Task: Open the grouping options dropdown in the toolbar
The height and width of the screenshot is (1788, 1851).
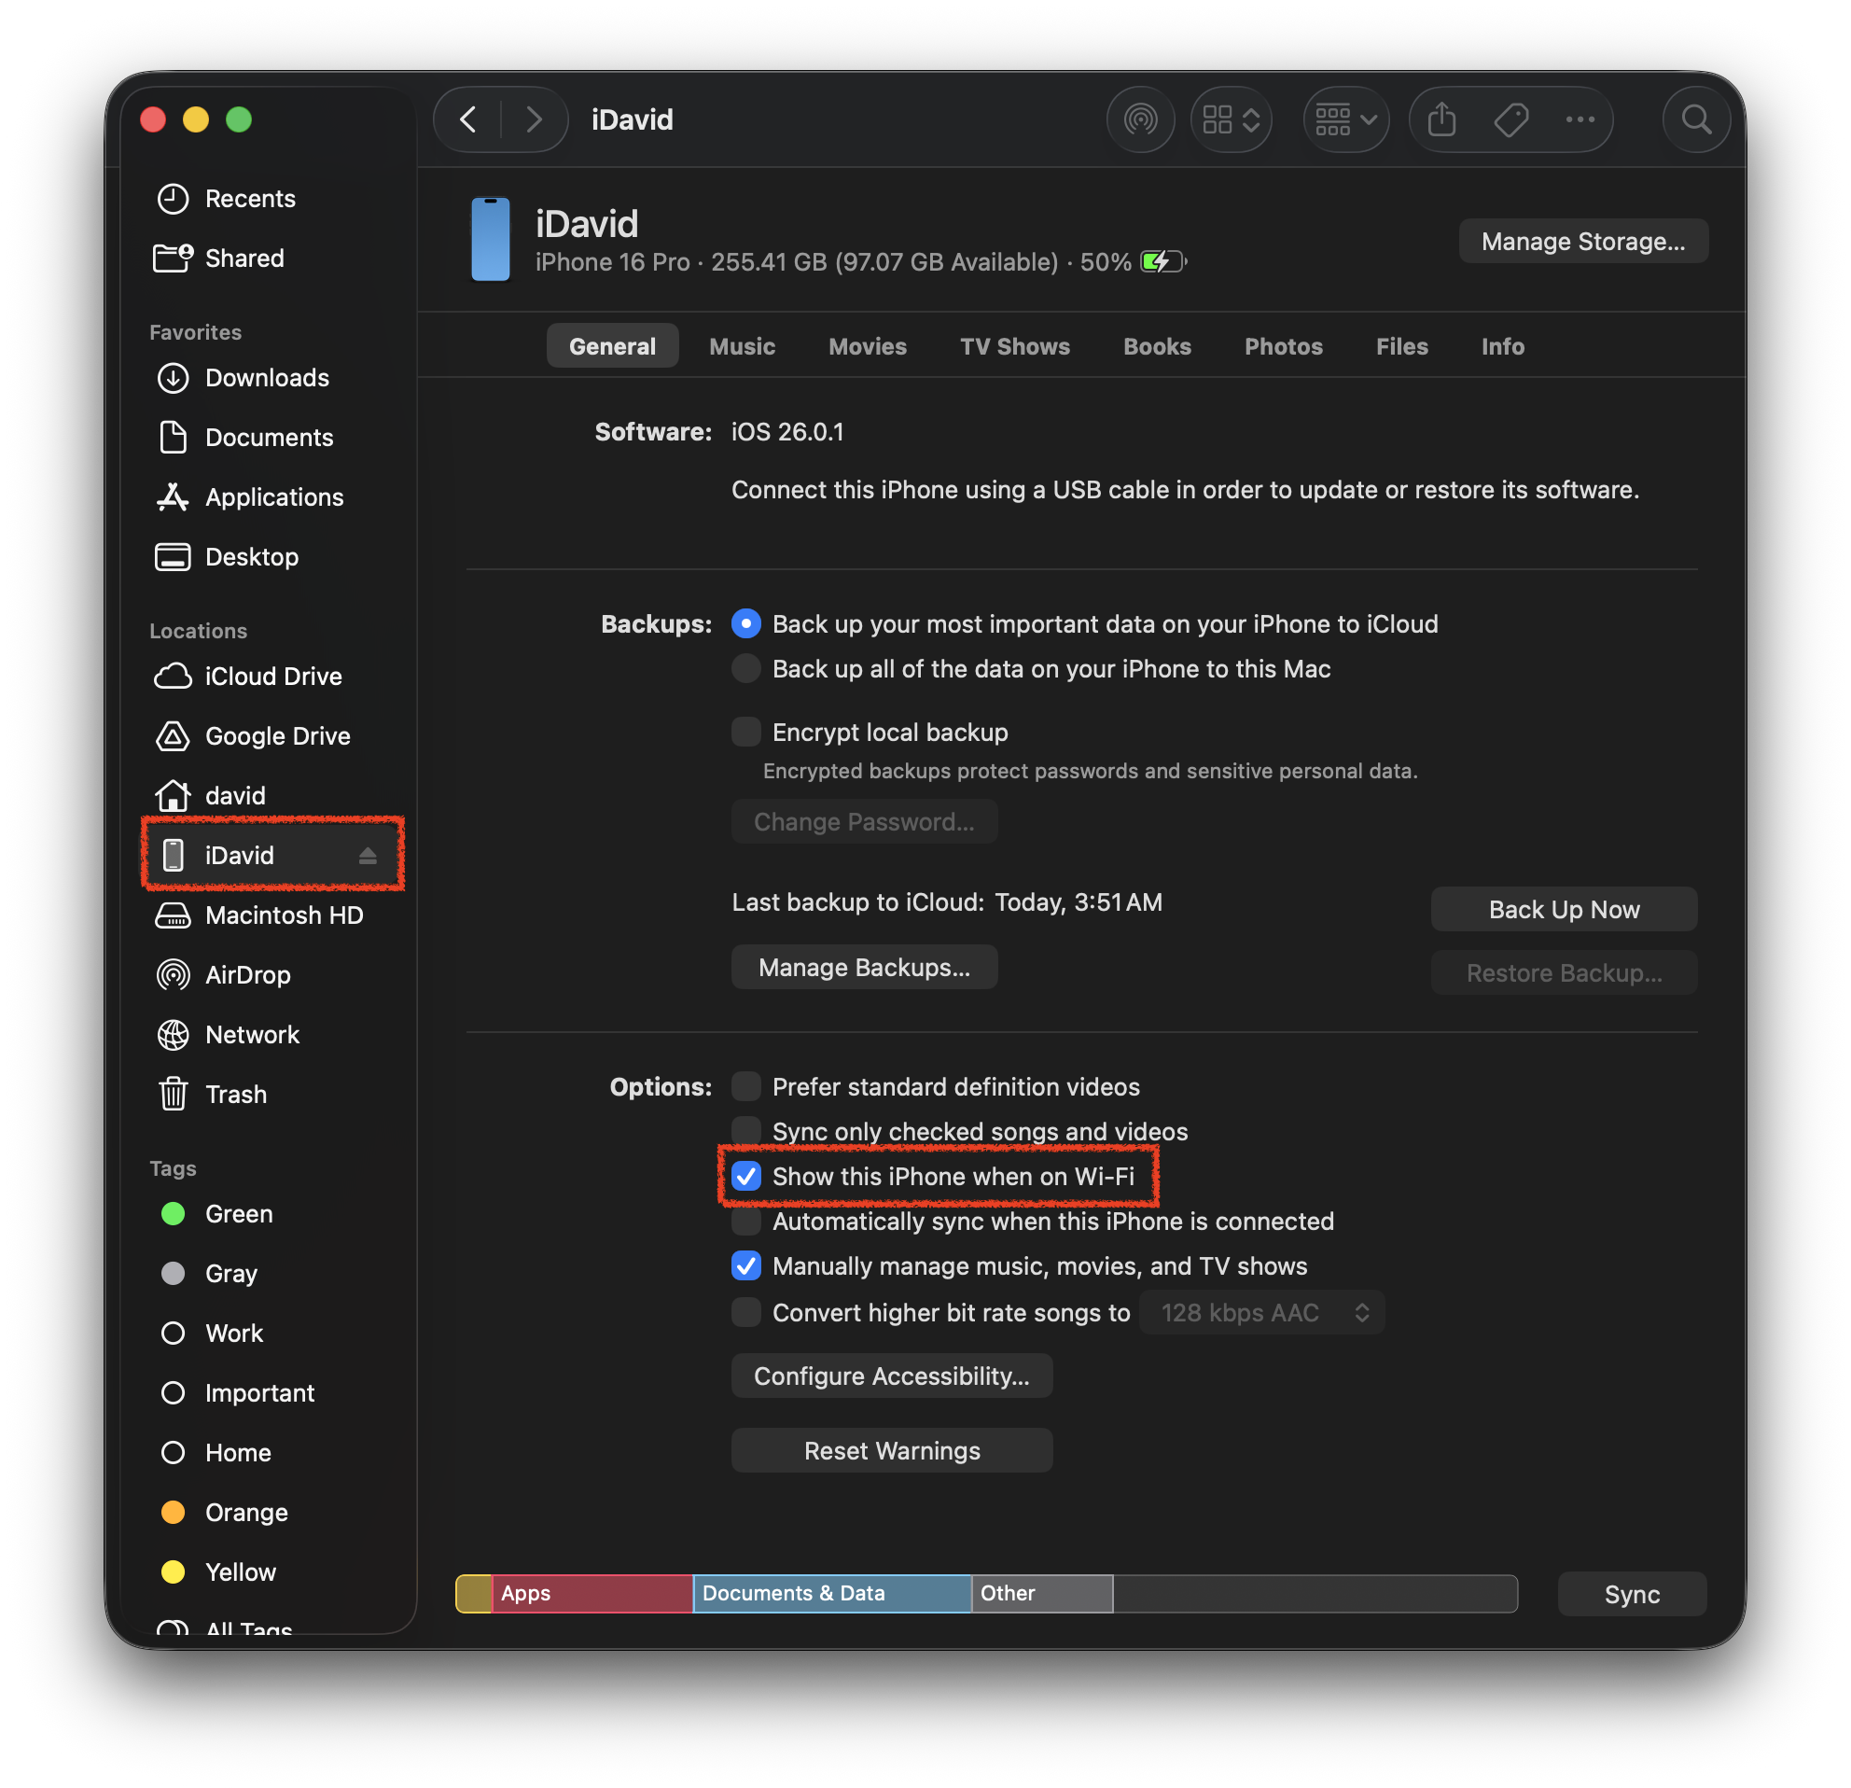Action: click(1345, 119)
